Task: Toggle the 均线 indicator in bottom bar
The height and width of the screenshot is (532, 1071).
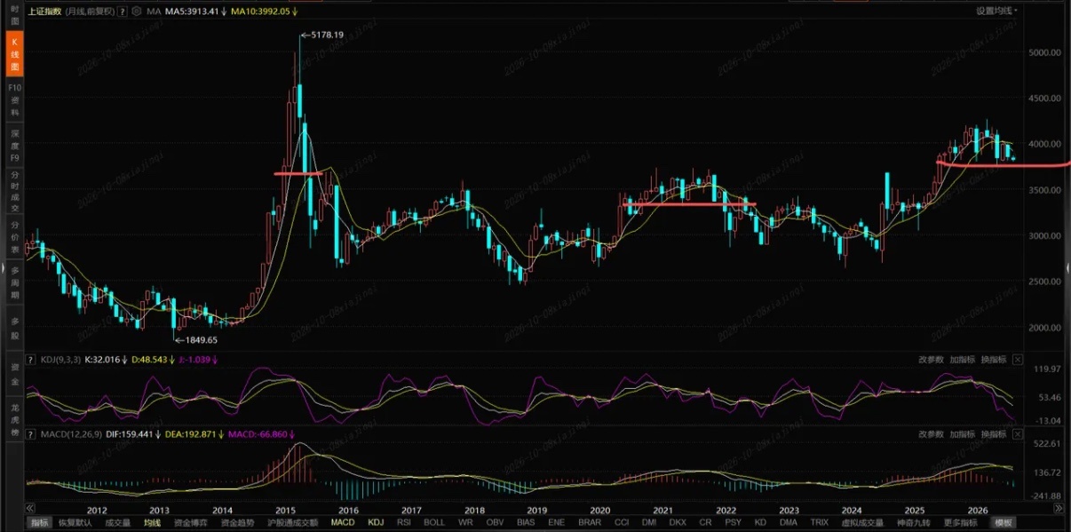Action: coord(153,522)
